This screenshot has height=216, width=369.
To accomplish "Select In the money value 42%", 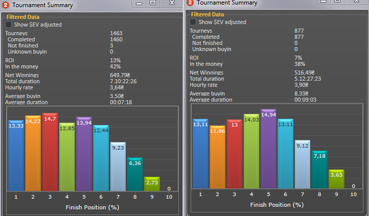I will (x=115, y=67).
